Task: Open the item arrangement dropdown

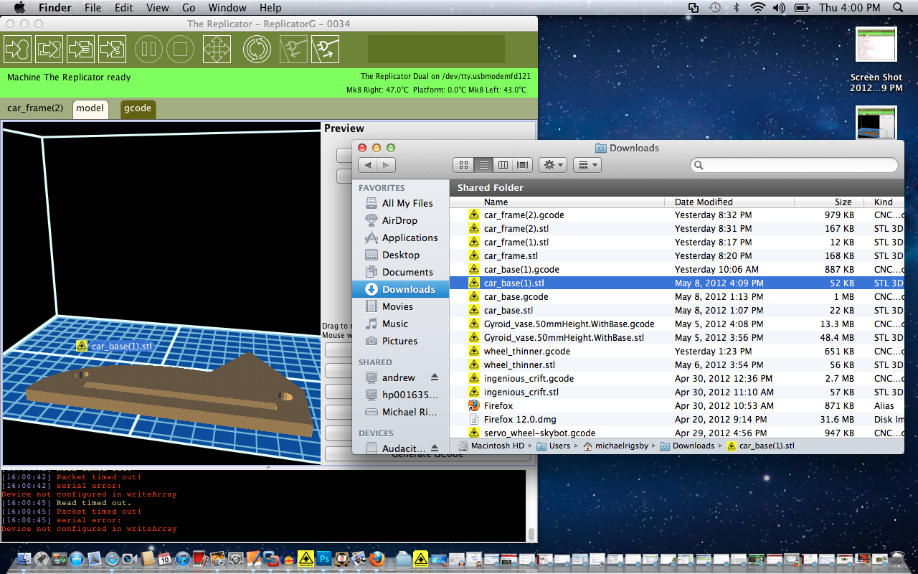Action: coord(587,164)
